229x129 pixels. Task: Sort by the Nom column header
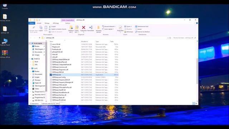(x=51, y=42)
